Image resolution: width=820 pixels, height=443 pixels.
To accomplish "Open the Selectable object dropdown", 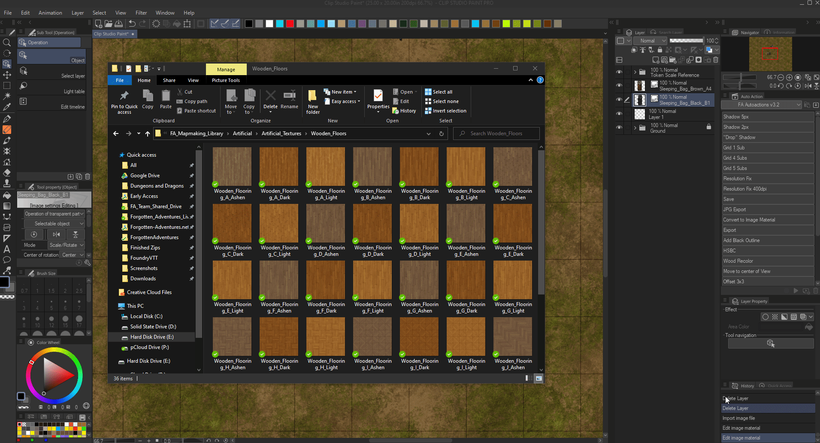I will [x=54, y=224].
